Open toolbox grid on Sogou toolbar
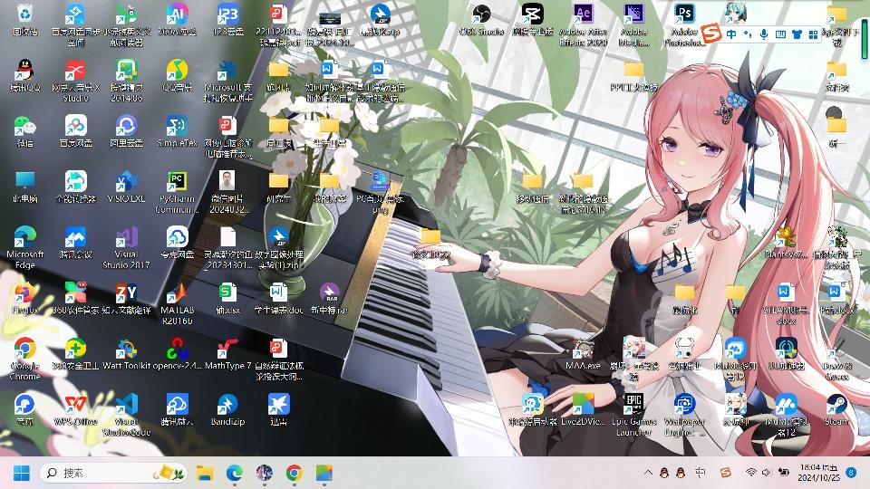The width and height of the screenshot is (870, 489). 813,34
